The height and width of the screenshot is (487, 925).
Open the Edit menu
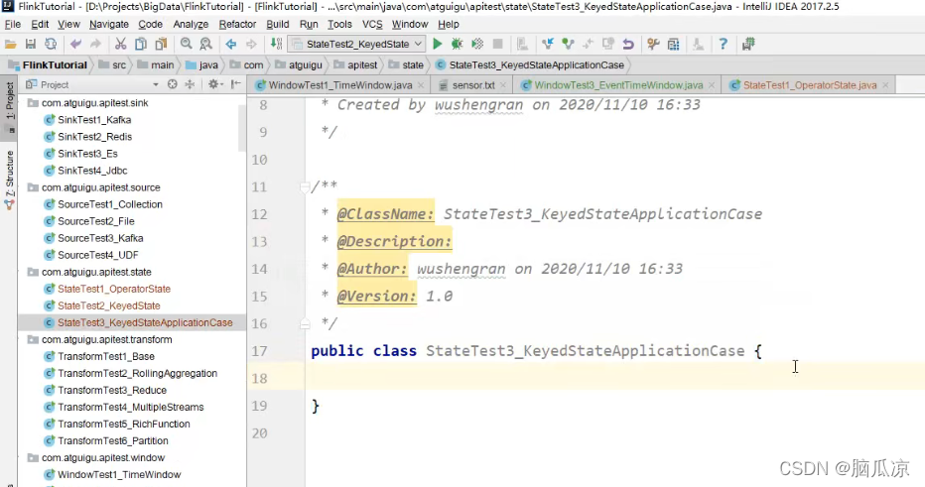(x=40, y=24)
